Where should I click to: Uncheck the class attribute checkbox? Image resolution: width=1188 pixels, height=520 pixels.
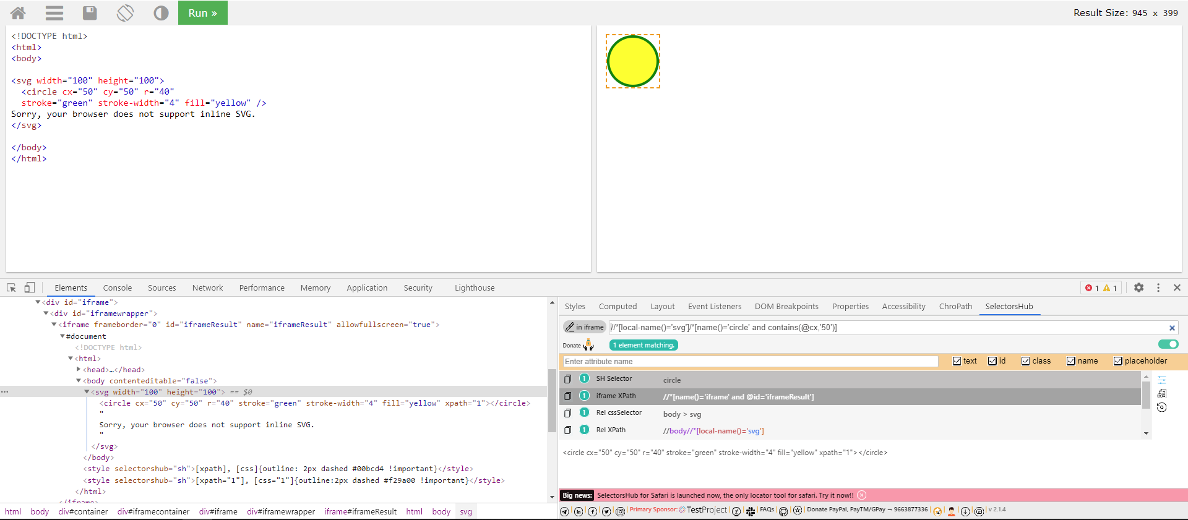pyautogui.click(x=1025, y=361)
